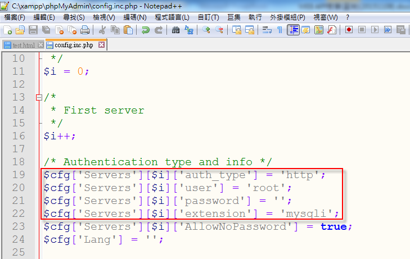Open the 視窗(W) menu
The height and width of the screenshot is (259, 410).
tap(326, 17)
